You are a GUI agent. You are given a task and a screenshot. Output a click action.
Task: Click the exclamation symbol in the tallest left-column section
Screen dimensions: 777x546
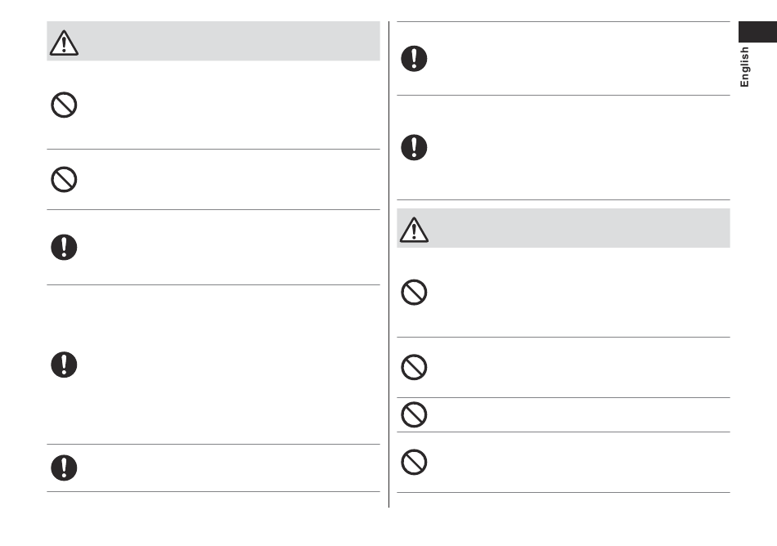64,365
